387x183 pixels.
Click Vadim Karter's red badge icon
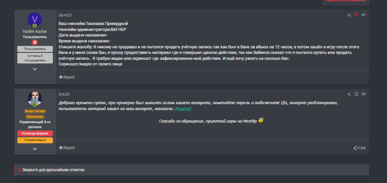(35, 42)
